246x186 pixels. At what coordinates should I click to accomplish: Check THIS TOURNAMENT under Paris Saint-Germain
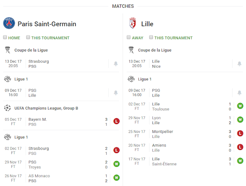coord(28,37)
